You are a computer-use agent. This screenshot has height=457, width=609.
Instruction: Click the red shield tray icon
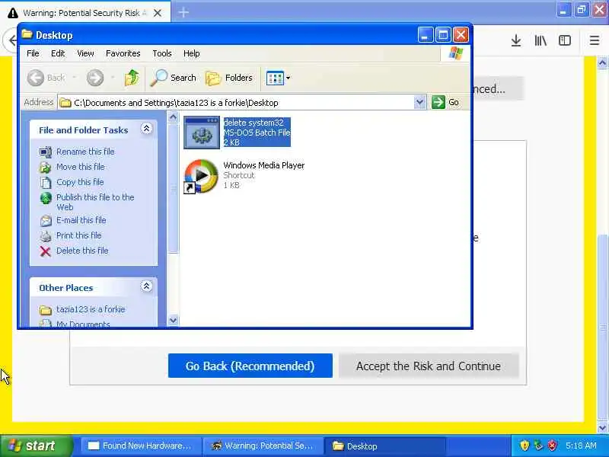pyautogui.click(x=553, y=446)
